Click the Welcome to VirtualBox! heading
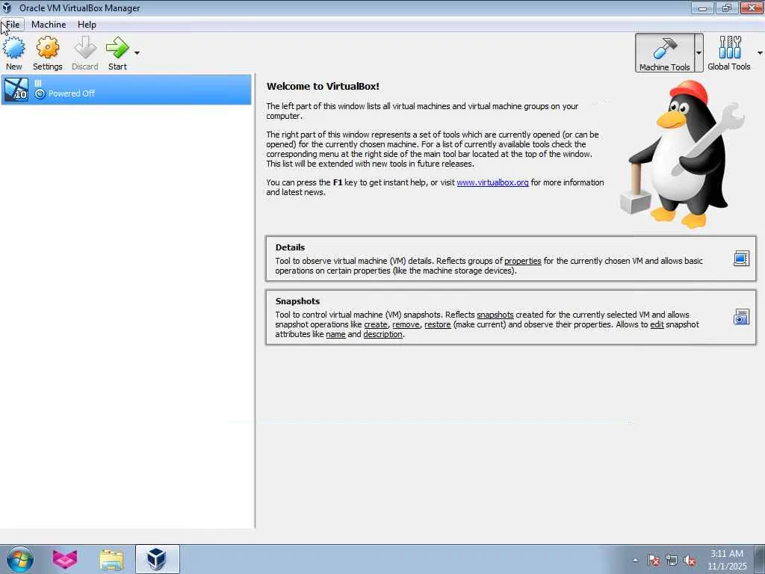The width and height of the screenshot is (765, 574). [323, 87]
